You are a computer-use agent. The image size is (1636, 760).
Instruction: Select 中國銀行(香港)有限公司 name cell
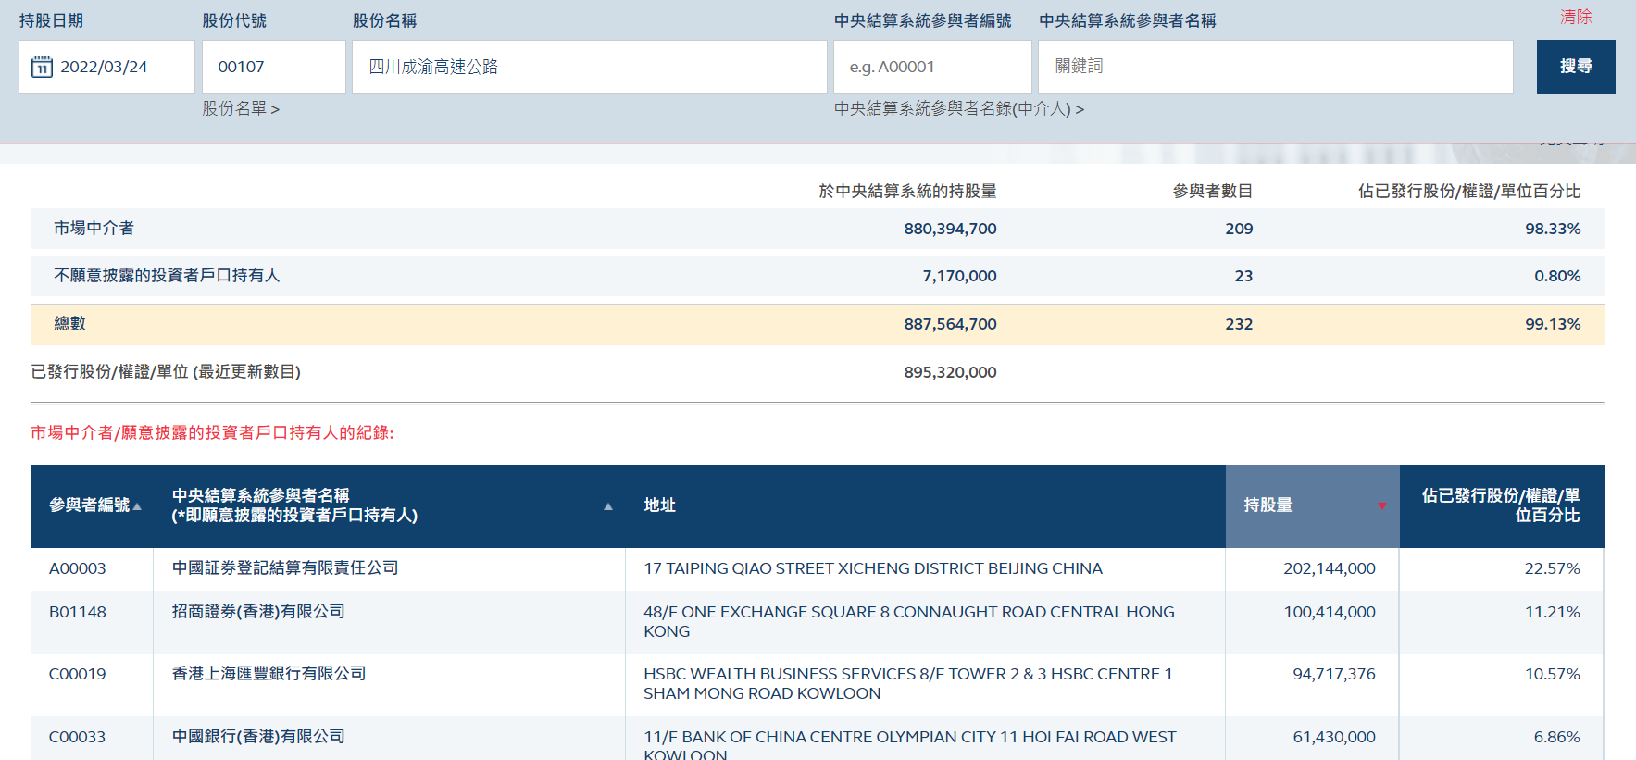coord(258,737)
